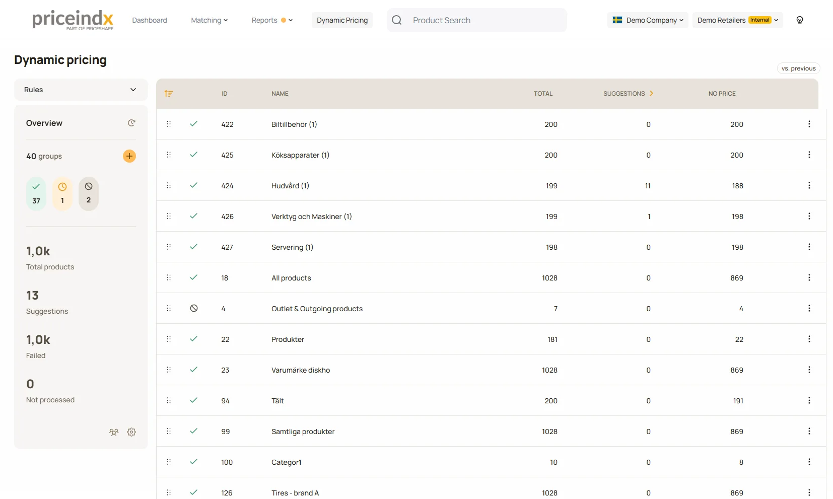833x499 pixels.
Task: Click the 13 Suggestions stat
Action: click(47, 302)
